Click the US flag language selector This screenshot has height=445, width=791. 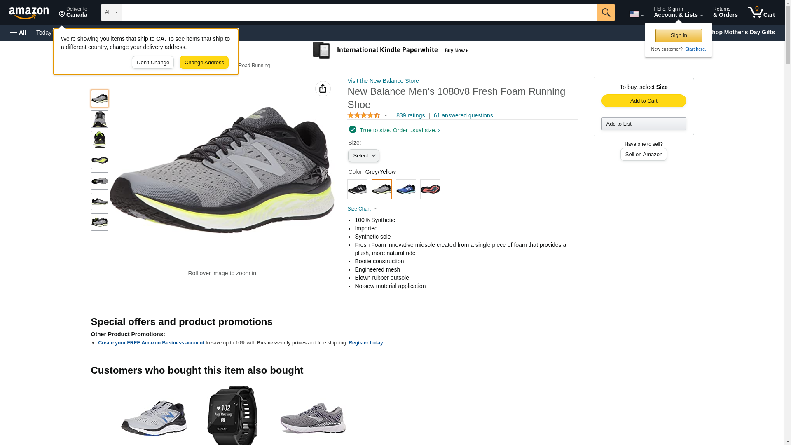click(636, 14)
